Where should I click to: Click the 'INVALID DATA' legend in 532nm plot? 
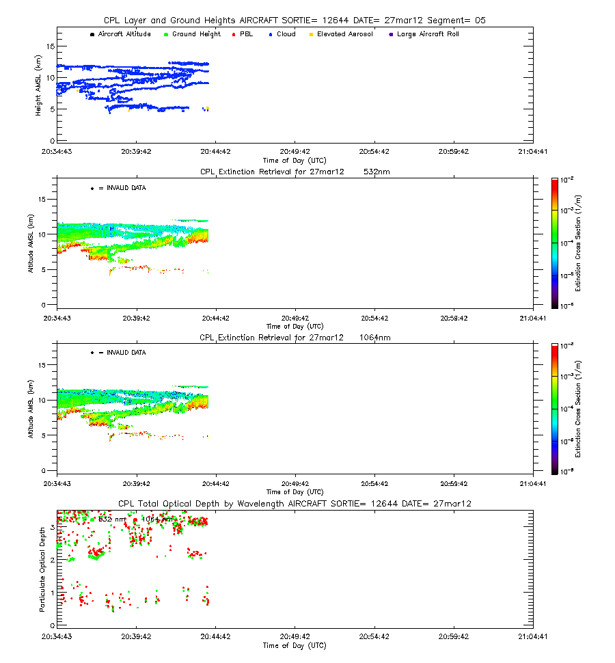(118, 188)
